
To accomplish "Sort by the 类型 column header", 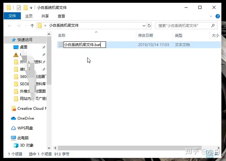I will [179, 35].
